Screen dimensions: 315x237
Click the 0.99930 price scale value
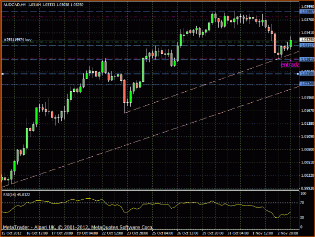(x=308, y=188)
